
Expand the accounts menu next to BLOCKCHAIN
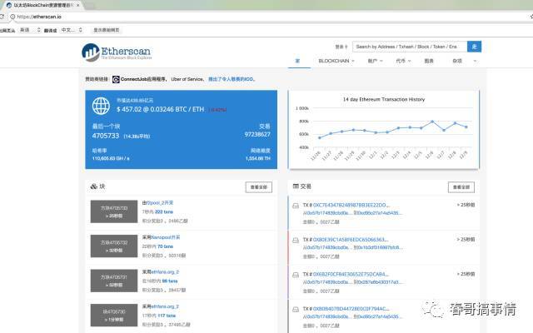pos(375,61)
